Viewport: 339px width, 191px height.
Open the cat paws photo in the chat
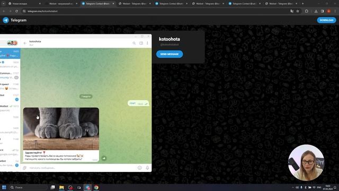click(61, 128)
